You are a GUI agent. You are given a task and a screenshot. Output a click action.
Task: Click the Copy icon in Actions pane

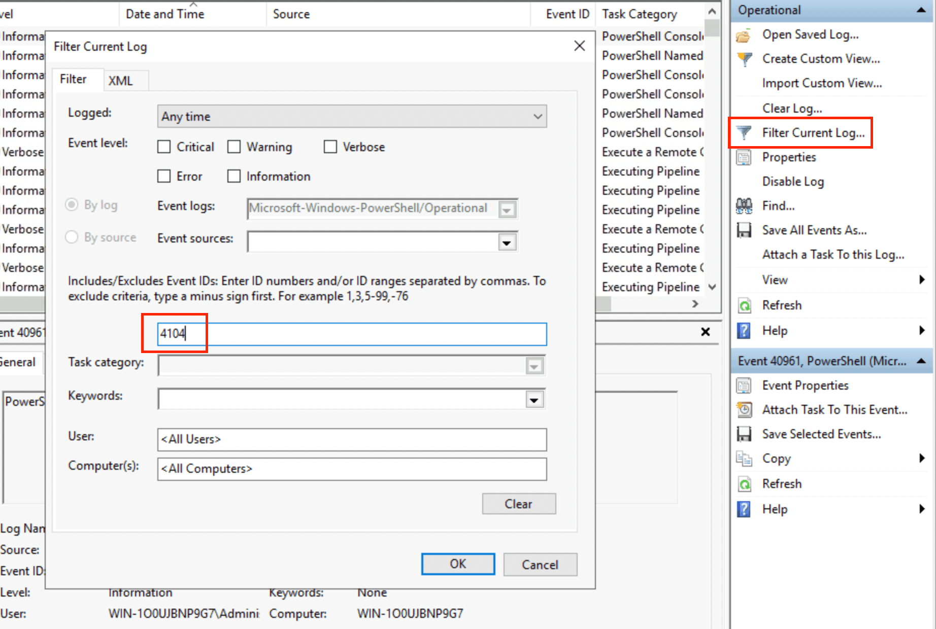point(744,459)
